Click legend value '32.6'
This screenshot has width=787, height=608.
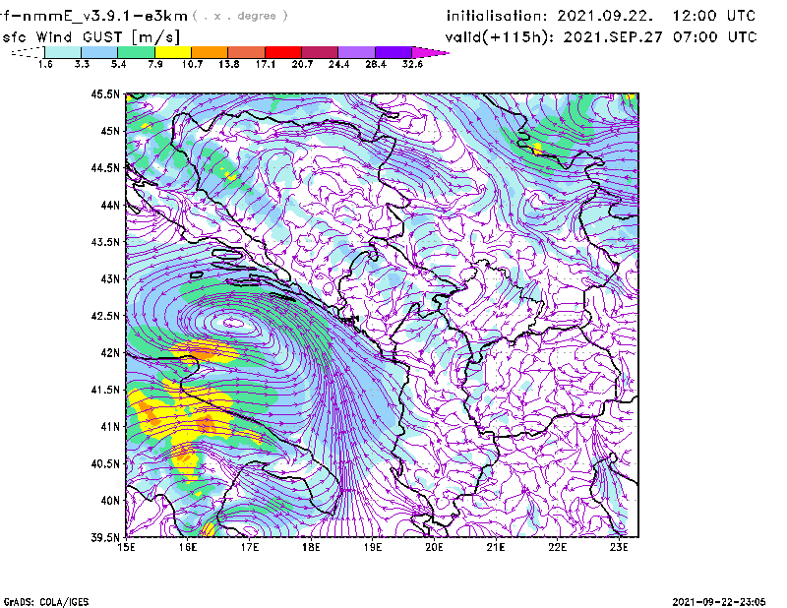(x=412, y=64)
